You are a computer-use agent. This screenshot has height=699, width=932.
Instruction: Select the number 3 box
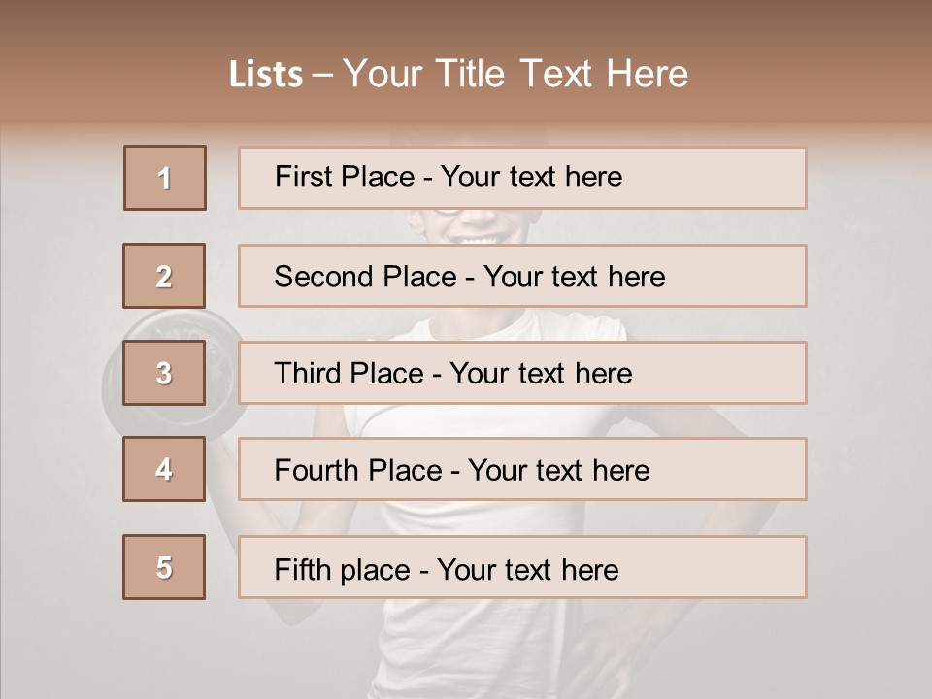(x=164, y=373)
